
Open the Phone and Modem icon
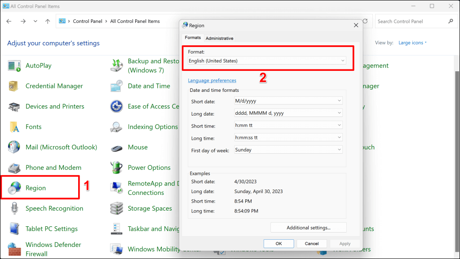[14, 168]
